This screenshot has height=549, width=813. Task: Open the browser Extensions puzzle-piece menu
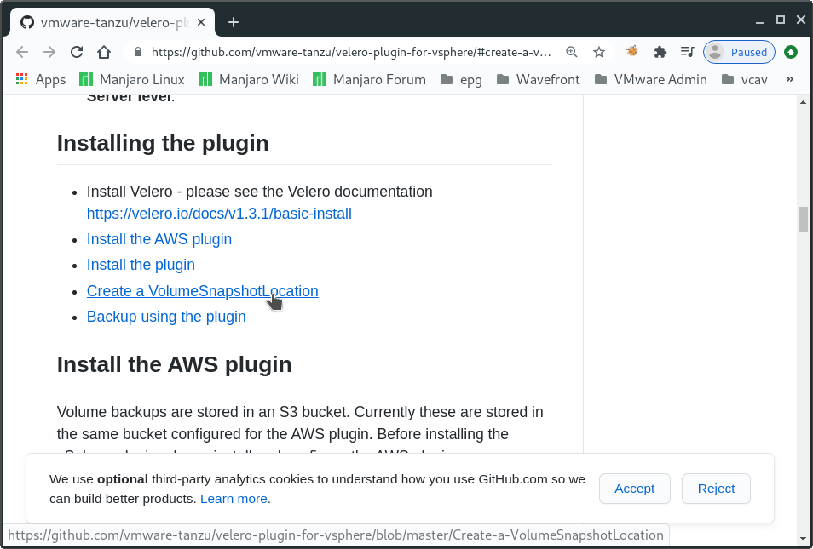[x=660, y=52]
